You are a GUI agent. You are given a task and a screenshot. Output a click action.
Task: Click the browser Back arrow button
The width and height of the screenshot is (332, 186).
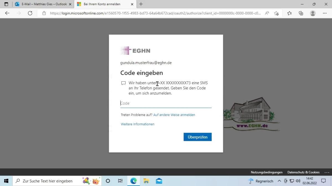(7, 13)
